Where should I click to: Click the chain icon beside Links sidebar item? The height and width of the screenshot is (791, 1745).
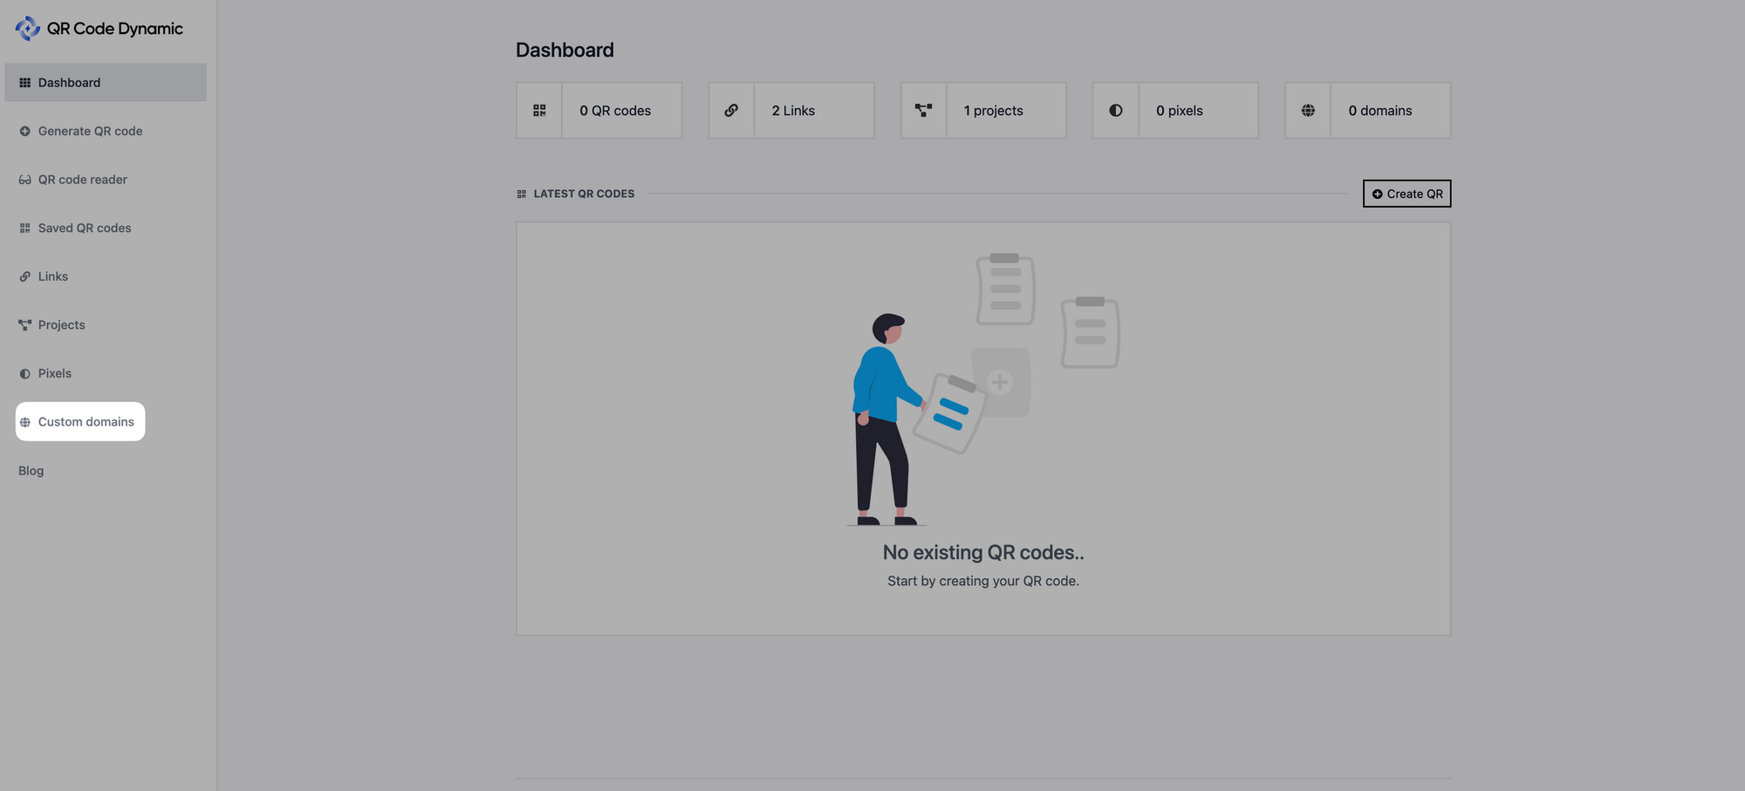24,276
